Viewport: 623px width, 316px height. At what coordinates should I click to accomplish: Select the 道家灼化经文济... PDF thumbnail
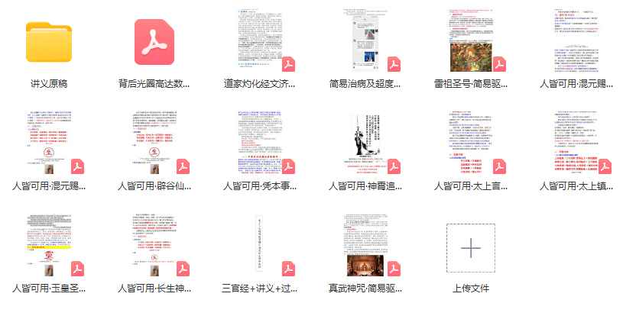coord(260,41)
